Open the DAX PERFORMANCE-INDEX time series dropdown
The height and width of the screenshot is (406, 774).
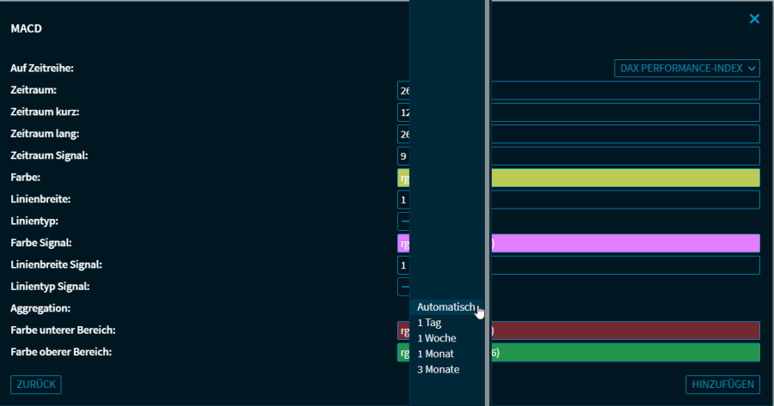pos(688,69)
